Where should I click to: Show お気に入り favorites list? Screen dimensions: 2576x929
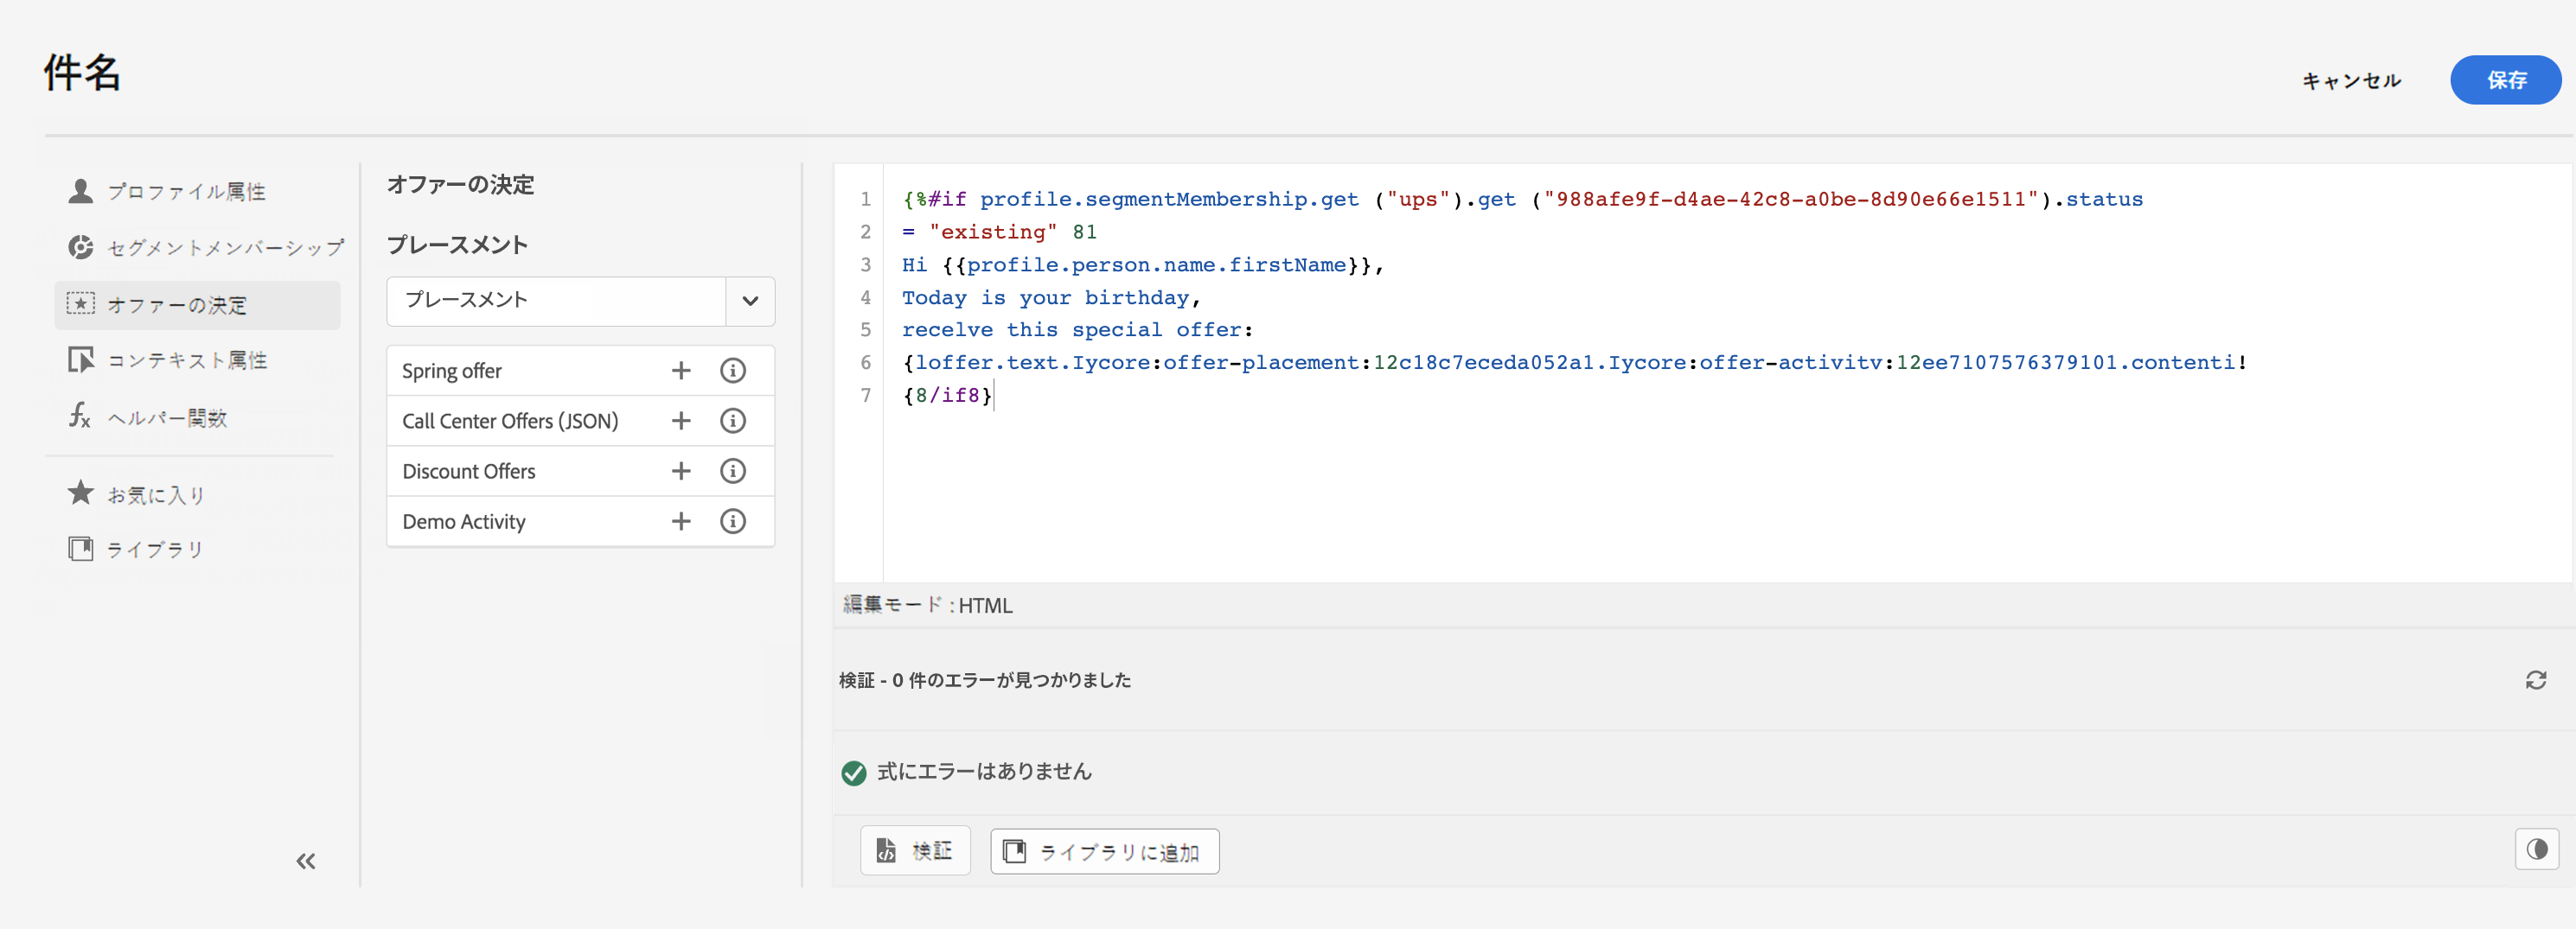[155, 494]
